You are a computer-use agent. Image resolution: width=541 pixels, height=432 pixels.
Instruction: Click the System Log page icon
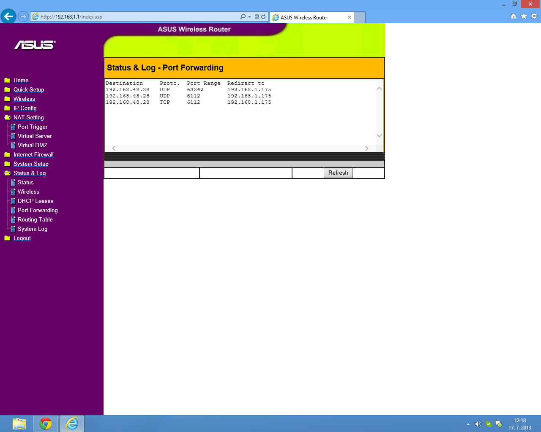pyautogui.click(x=13, y=229)
